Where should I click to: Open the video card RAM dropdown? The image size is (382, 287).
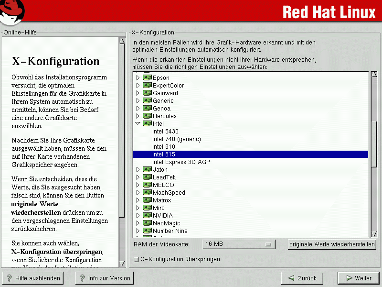pyautogui.click(x=239, y=244)
